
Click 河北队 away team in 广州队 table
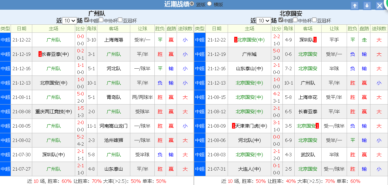(x=114, y=69)
